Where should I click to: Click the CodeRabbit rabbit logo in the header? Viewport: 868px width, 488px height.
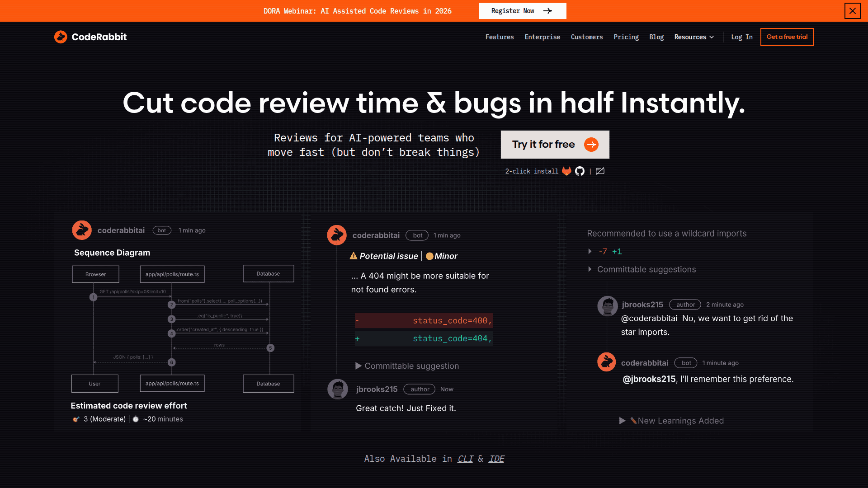click(61, 37)
